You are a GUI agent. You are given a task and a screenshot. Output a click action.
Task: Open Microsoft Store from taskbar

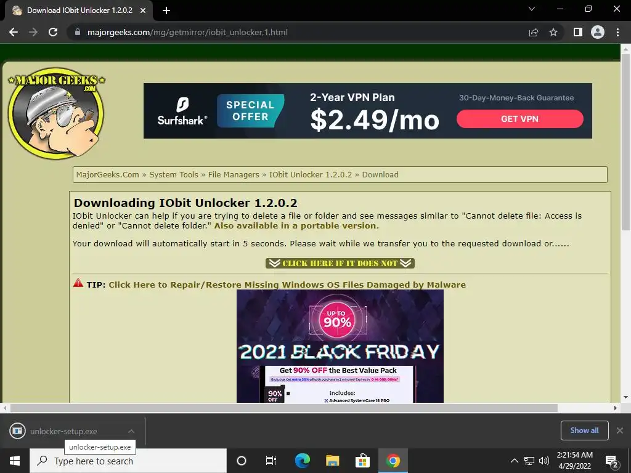[362, 461]
